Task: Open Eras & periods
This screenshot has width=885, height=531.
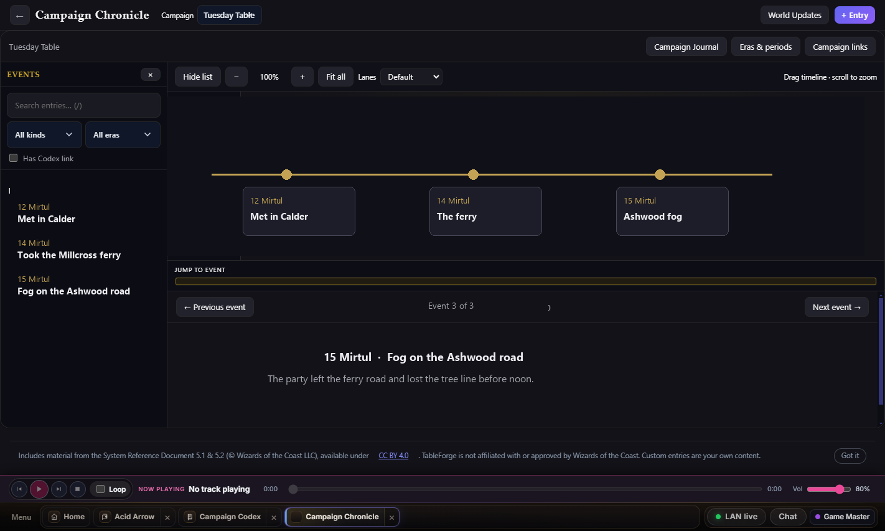Action: (x=766, y=47)
